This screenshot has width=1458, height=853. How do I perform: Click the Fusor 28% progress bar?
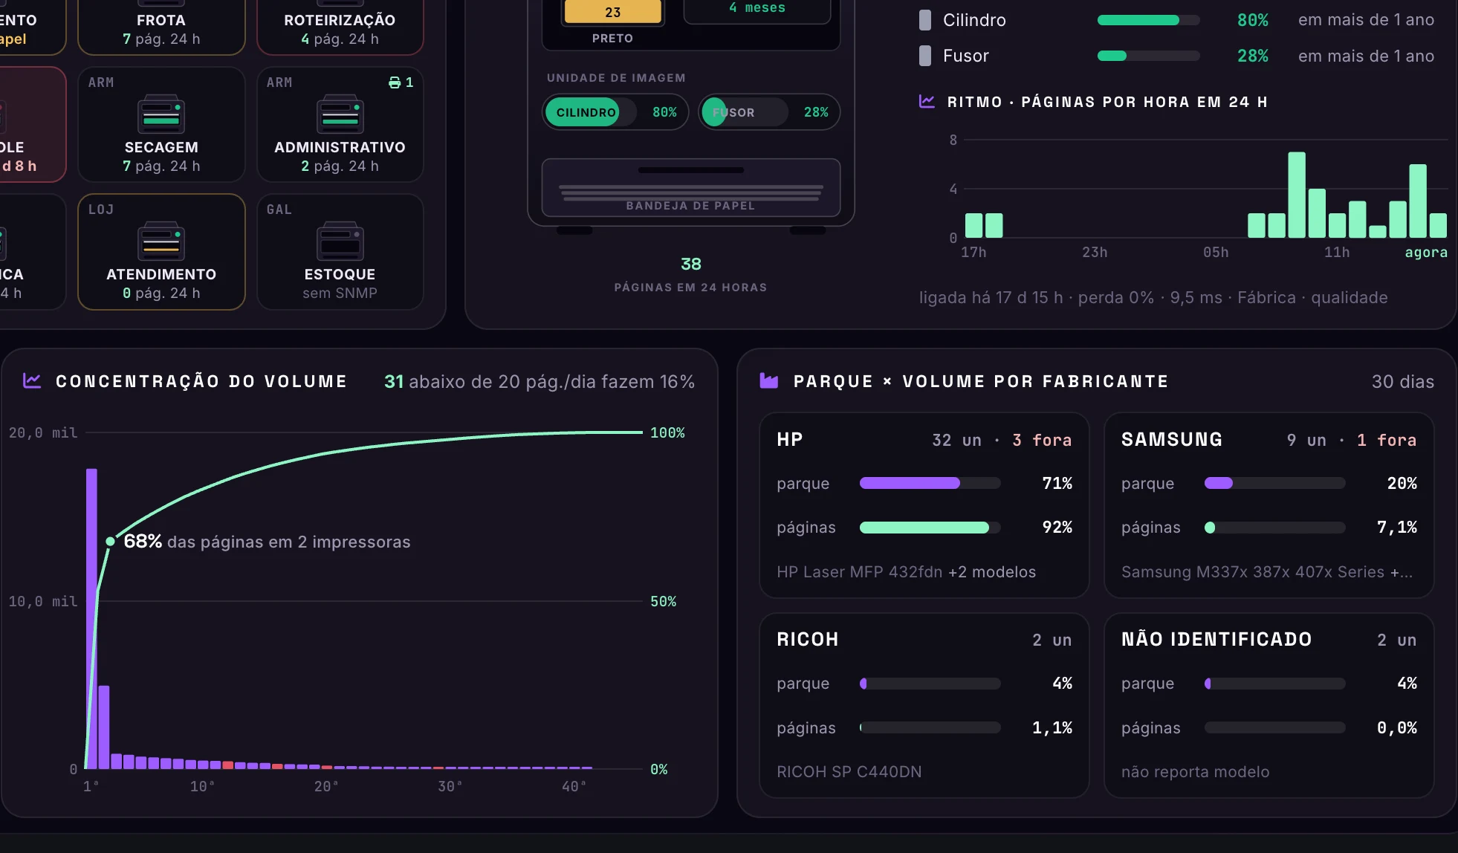(1148, 56)
